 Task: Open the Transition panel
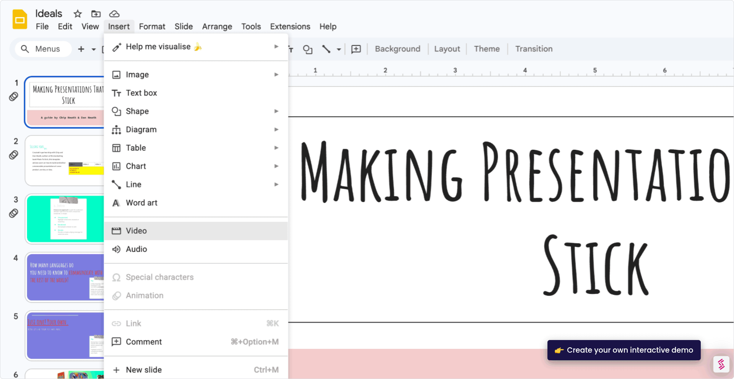tap(534, 49)
